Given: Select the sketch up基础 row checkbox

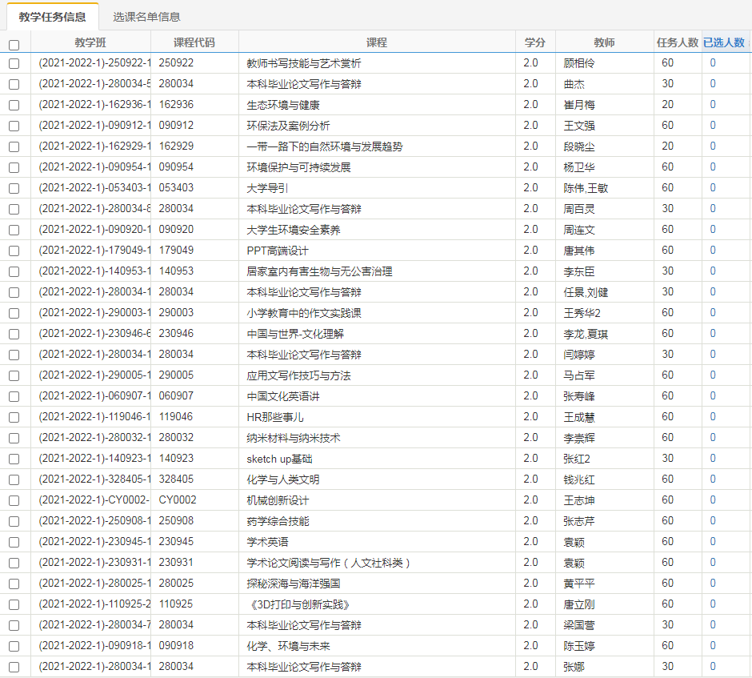Looking at the screenshot, I should 14,459.
